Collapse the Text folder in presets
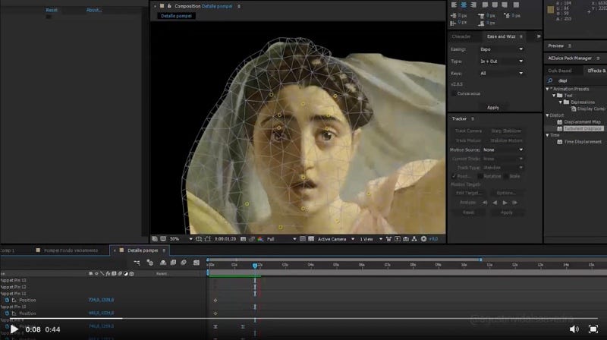This screenshot has height=340, width=607. [x=554, y=96]
